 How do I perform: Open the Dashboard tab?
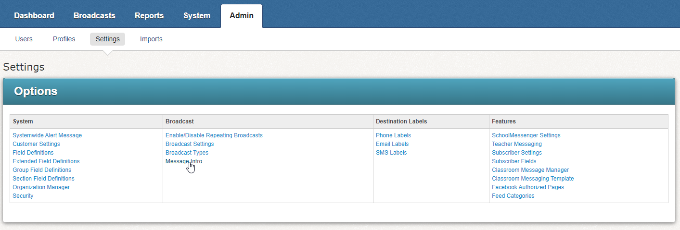click(x=34, y=15)
